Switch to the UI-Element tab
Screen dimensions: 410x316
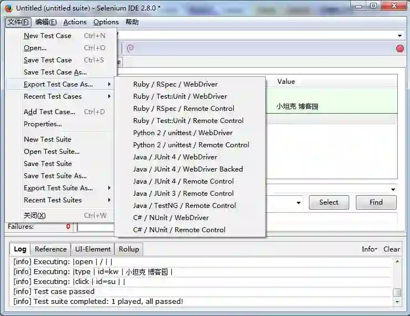(x=93, y=249)
